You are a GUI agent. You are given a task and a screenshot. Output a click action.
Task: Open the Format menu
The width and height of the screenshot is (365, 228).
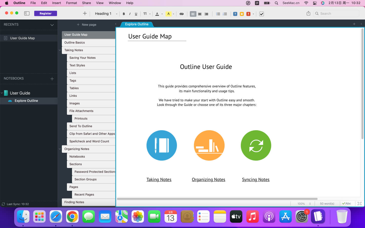pos(71,3)
